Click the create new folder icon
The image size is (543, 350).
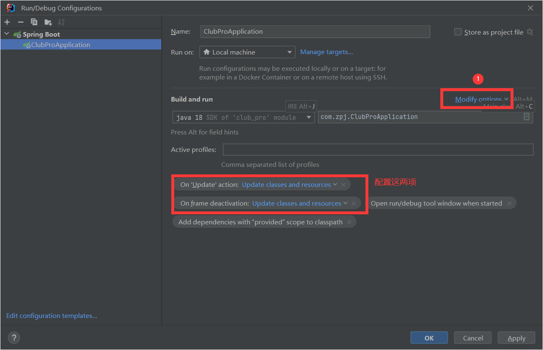point(48,22)
